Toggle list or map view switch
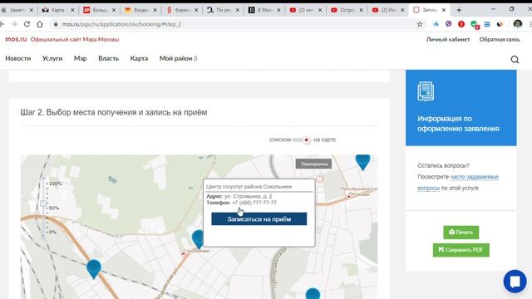This screenshot has height=299, width=532. point(301,140)
